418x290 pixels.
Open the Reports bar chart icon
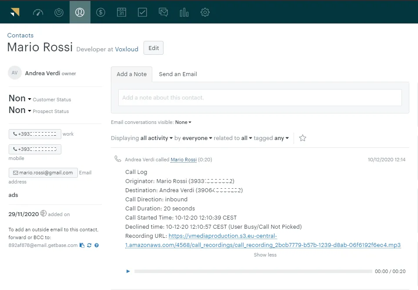[x=184, y=12]
